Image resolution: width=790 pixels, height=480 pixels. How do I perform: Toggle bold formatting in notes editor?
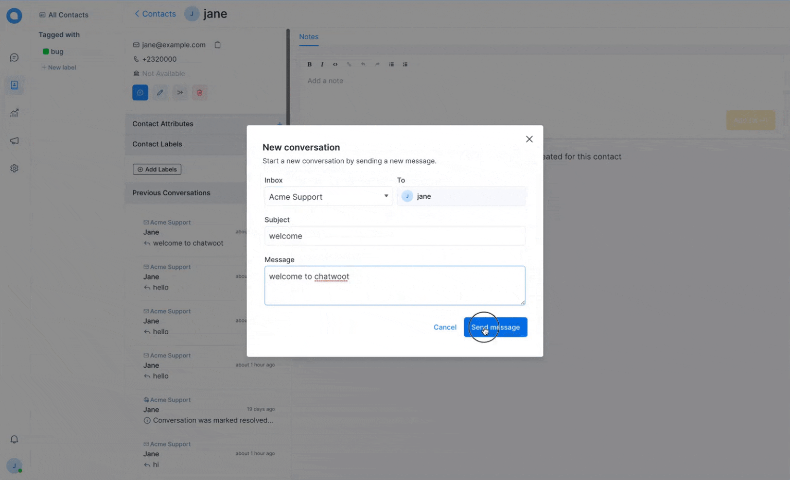click(x=309, y=64)
